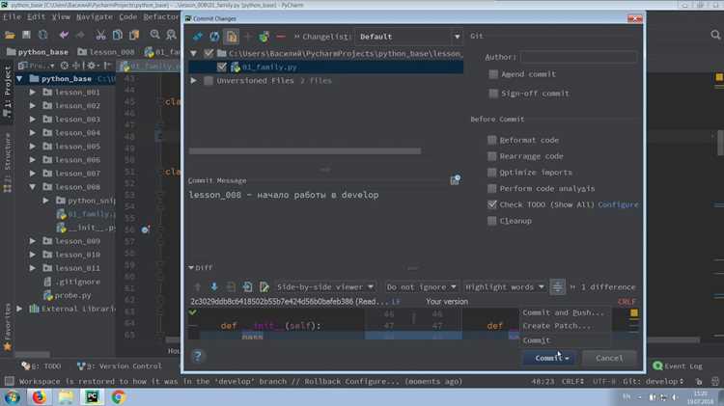The width and height of the screenshot is (724, 406).
Task: Toggle checkbox for lesson directory path row
Action: click(209, 53)
